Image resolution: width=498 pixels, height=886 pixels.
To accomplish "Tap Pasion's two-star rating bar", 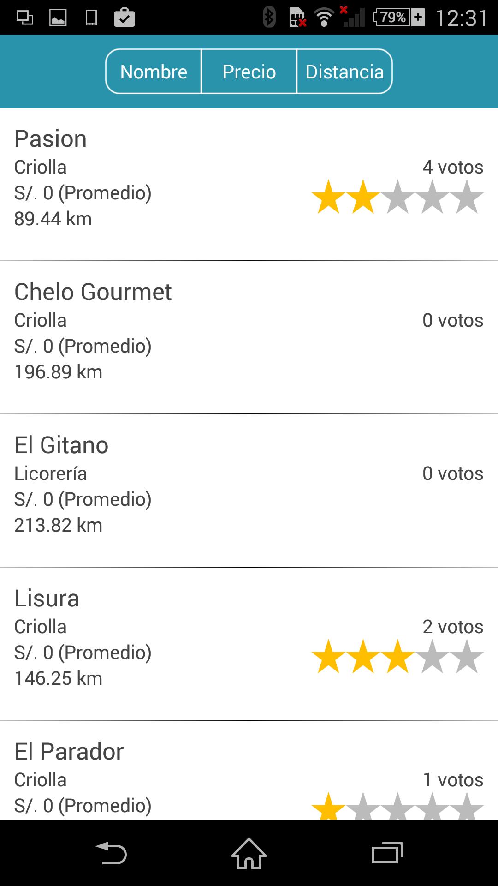I will 397,197.
